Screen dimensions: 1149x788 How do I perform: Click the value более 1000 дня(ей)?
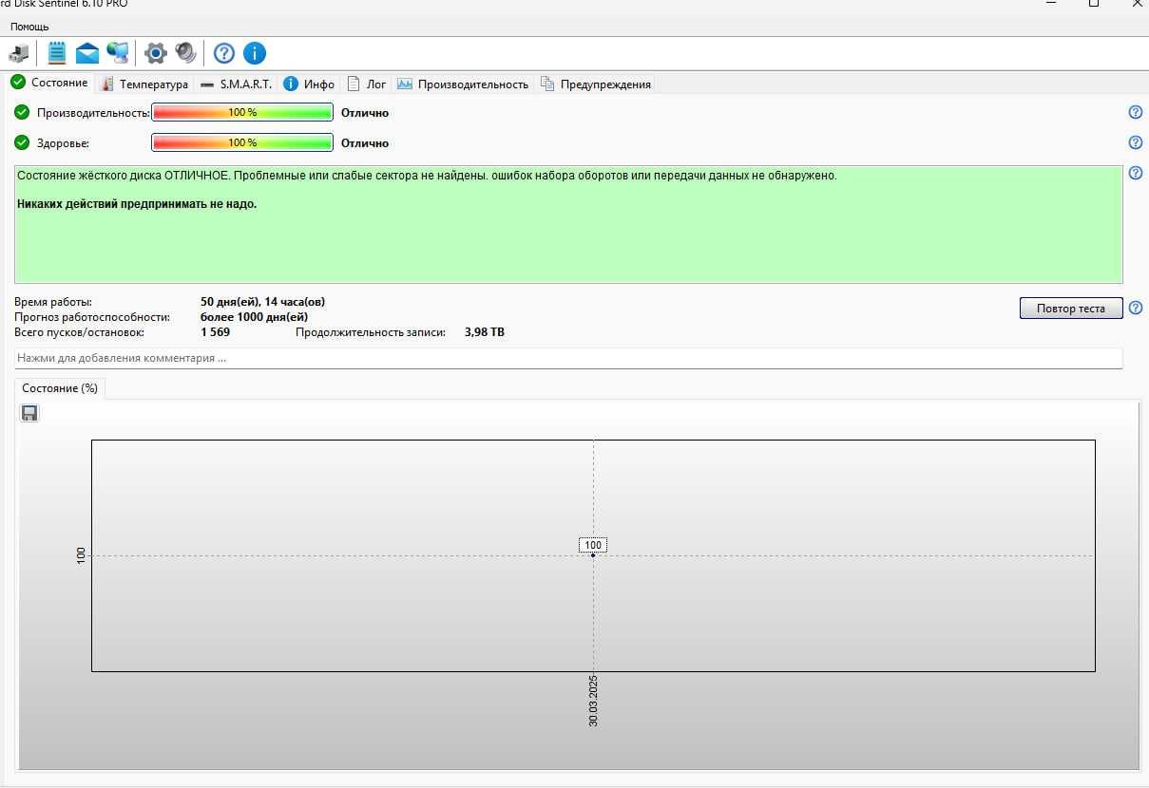click(x=255, y=317)
